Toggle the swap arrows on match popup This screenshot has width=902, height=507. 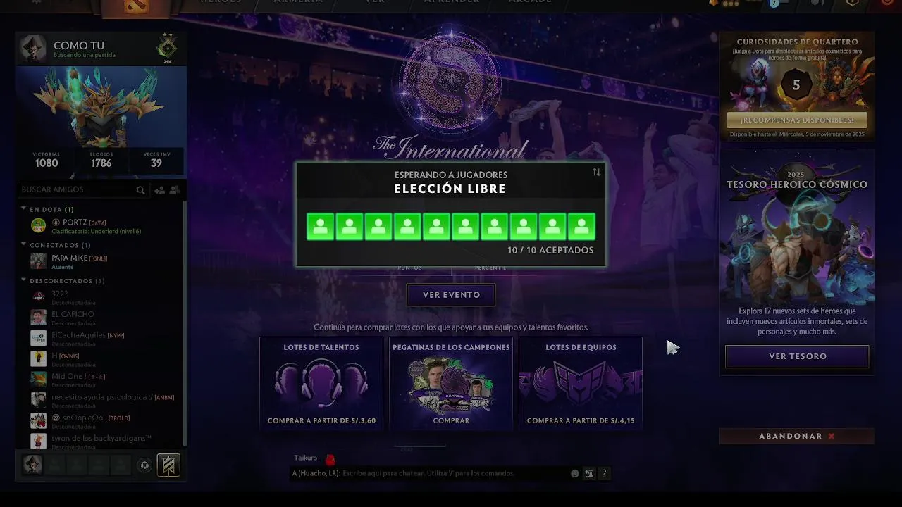596,173
